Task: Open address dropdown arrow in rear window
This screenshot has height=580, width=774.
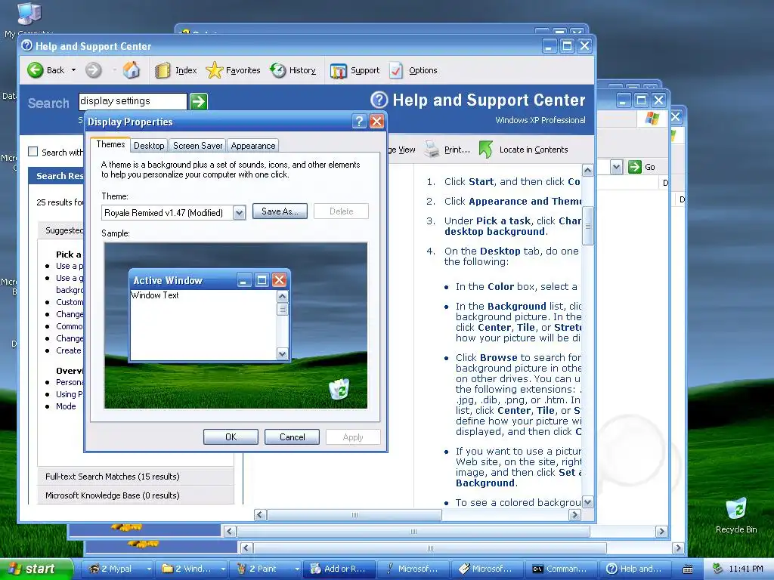Action: 616,167
